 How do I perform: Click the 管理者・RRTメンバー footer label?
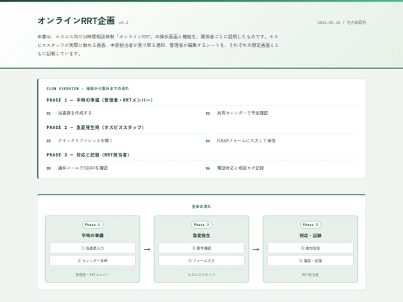(x=93, y=274)
